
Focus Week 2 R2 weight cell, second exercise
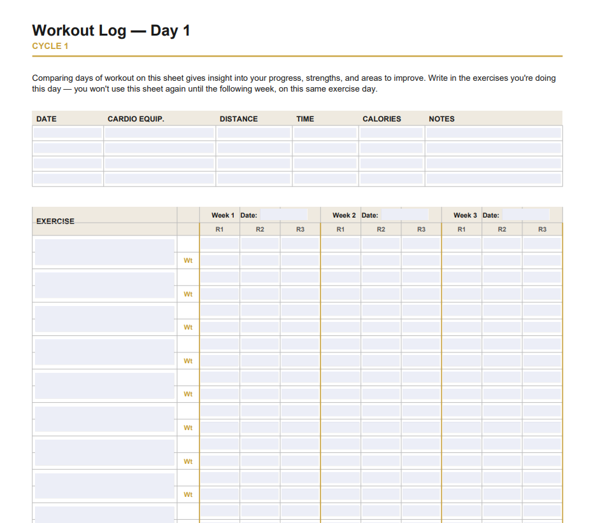[x=381, y=294]
